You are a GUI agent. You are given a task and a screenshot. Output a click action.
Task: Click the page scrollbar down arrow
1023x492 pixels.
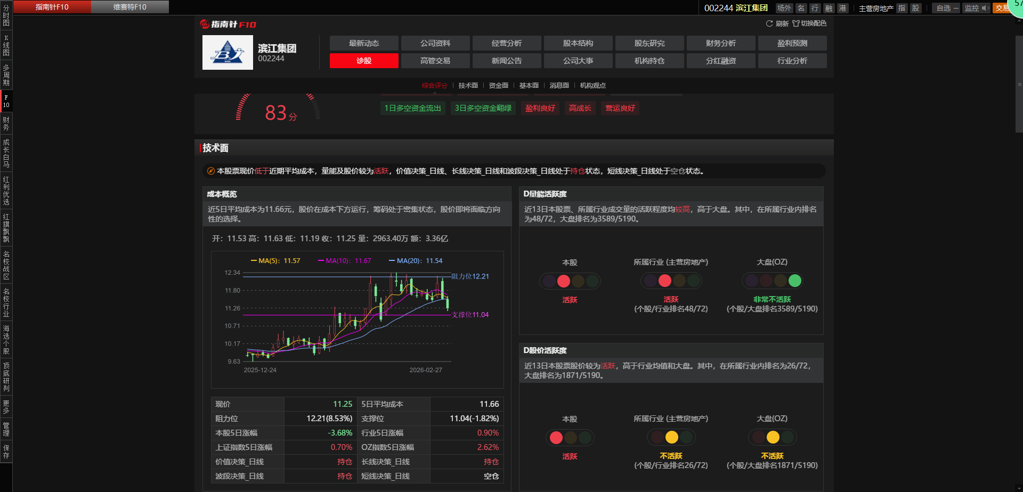click(1019, 488)
